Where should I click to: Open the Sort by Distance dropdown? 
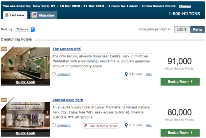coord(25,29)
